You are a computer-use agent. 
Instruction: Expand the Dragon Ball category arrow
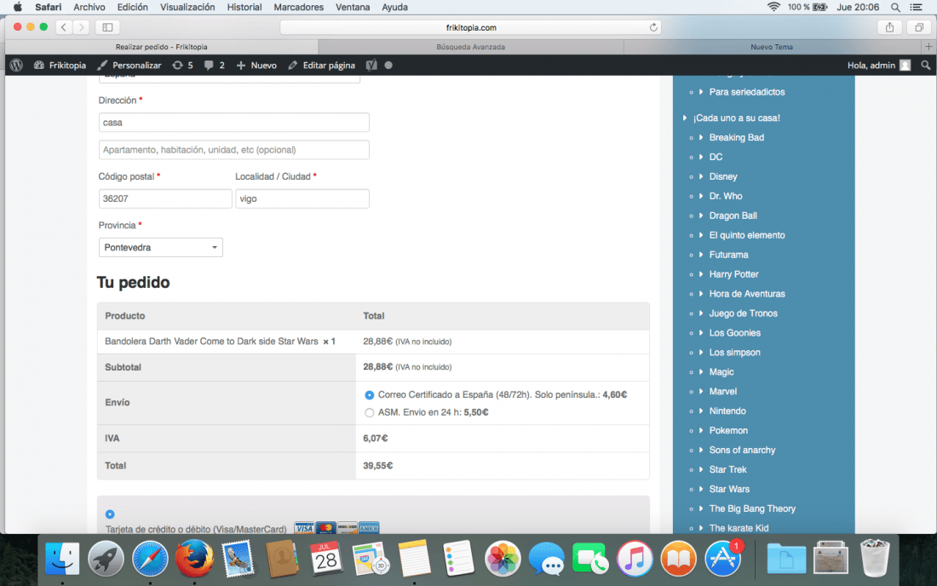[x=701, y=215]
